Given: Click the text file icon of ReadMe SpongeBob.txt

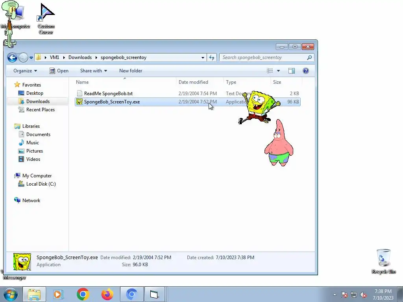Looking at the screenshot, I should coord(79,94).
